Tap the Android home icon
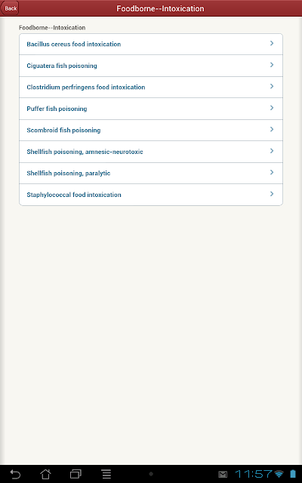 point(45,474)
